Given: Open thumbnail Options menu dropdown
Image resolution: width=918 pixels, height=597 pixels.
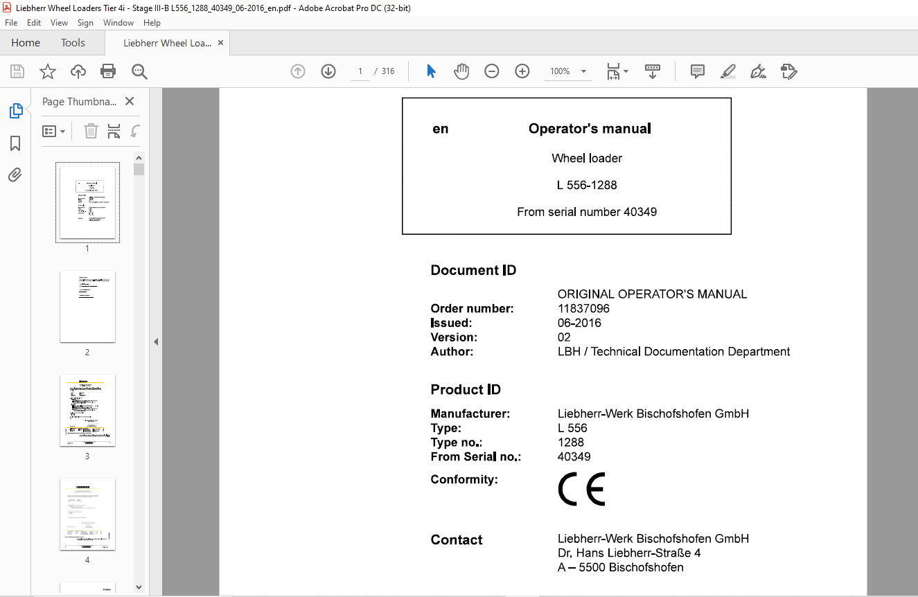Looking at the screenshot, I should coord(53,131).
